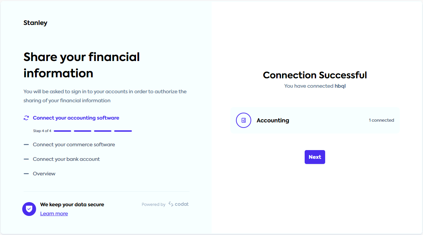Click the purple shield security icon

29,209
